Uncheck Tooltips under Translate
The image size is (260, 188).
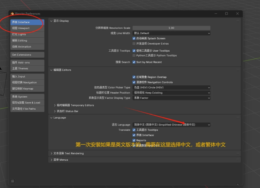click(134, 130)
